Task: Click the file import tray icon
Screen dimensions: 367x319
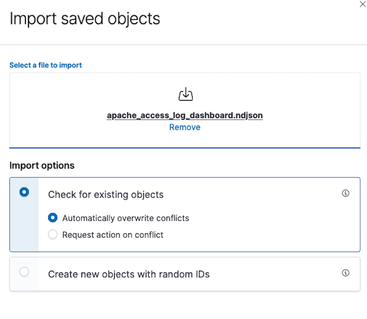Action: pyautogui.click(x=185, y=94)
